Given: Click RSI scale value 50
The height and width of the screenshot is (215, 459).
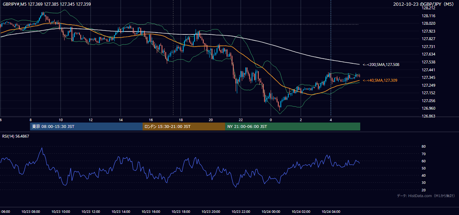Looking at the screenshot, I should tap(424, 168).
